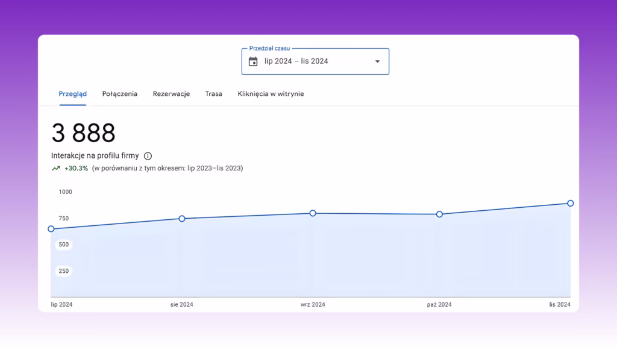Click the info icon beside Interakcje na profilu firmy
This screenshot has height=347, width=617.
(148, 156)
